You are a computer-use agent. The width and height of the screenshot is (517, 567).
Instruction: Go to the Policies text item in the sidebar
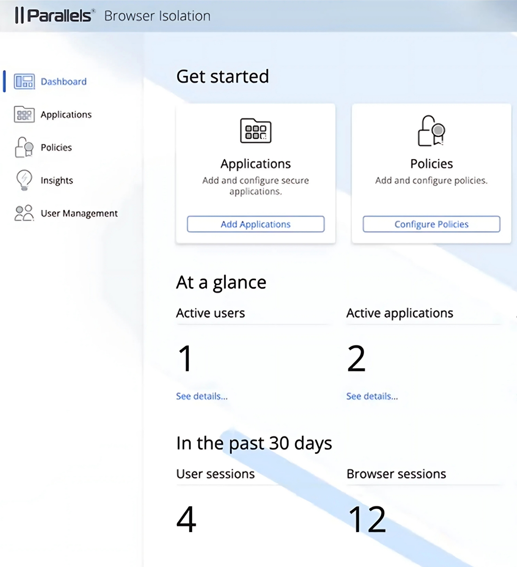[56, 147]
